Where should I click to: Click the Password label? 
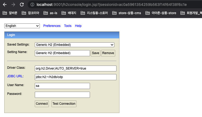coord(15,94)
